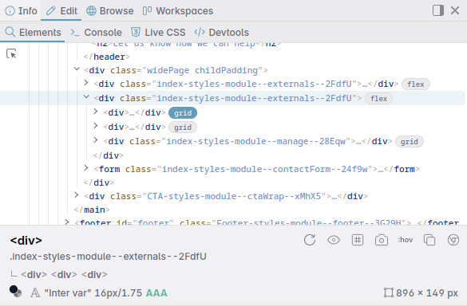Viewport: 467px width, 306px height.
Task: Select the Elements panel tab
Action: pos(33,32)
